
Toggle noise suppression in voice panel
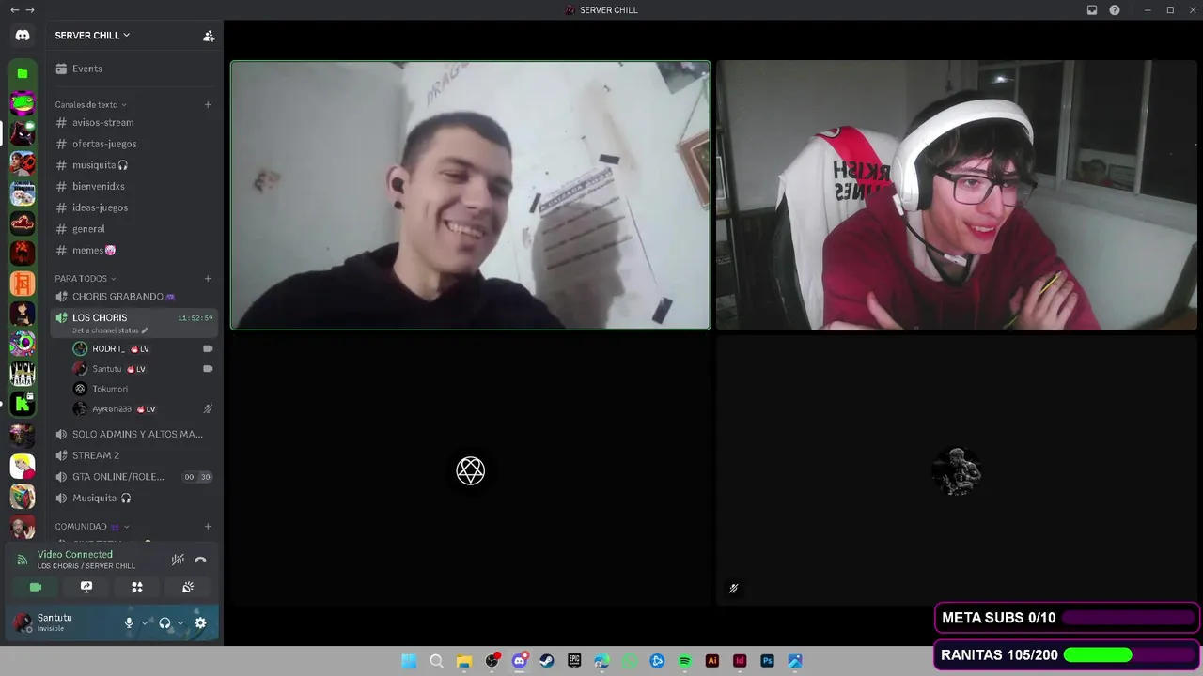[x=178, y=560]
